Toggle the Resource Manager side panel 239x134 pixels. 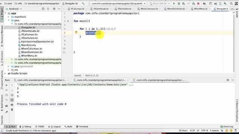(x=2, y=36)
